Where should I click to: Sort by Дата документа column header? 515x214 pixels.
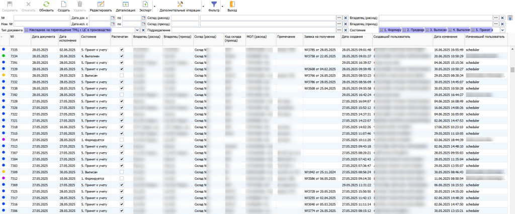43,37
